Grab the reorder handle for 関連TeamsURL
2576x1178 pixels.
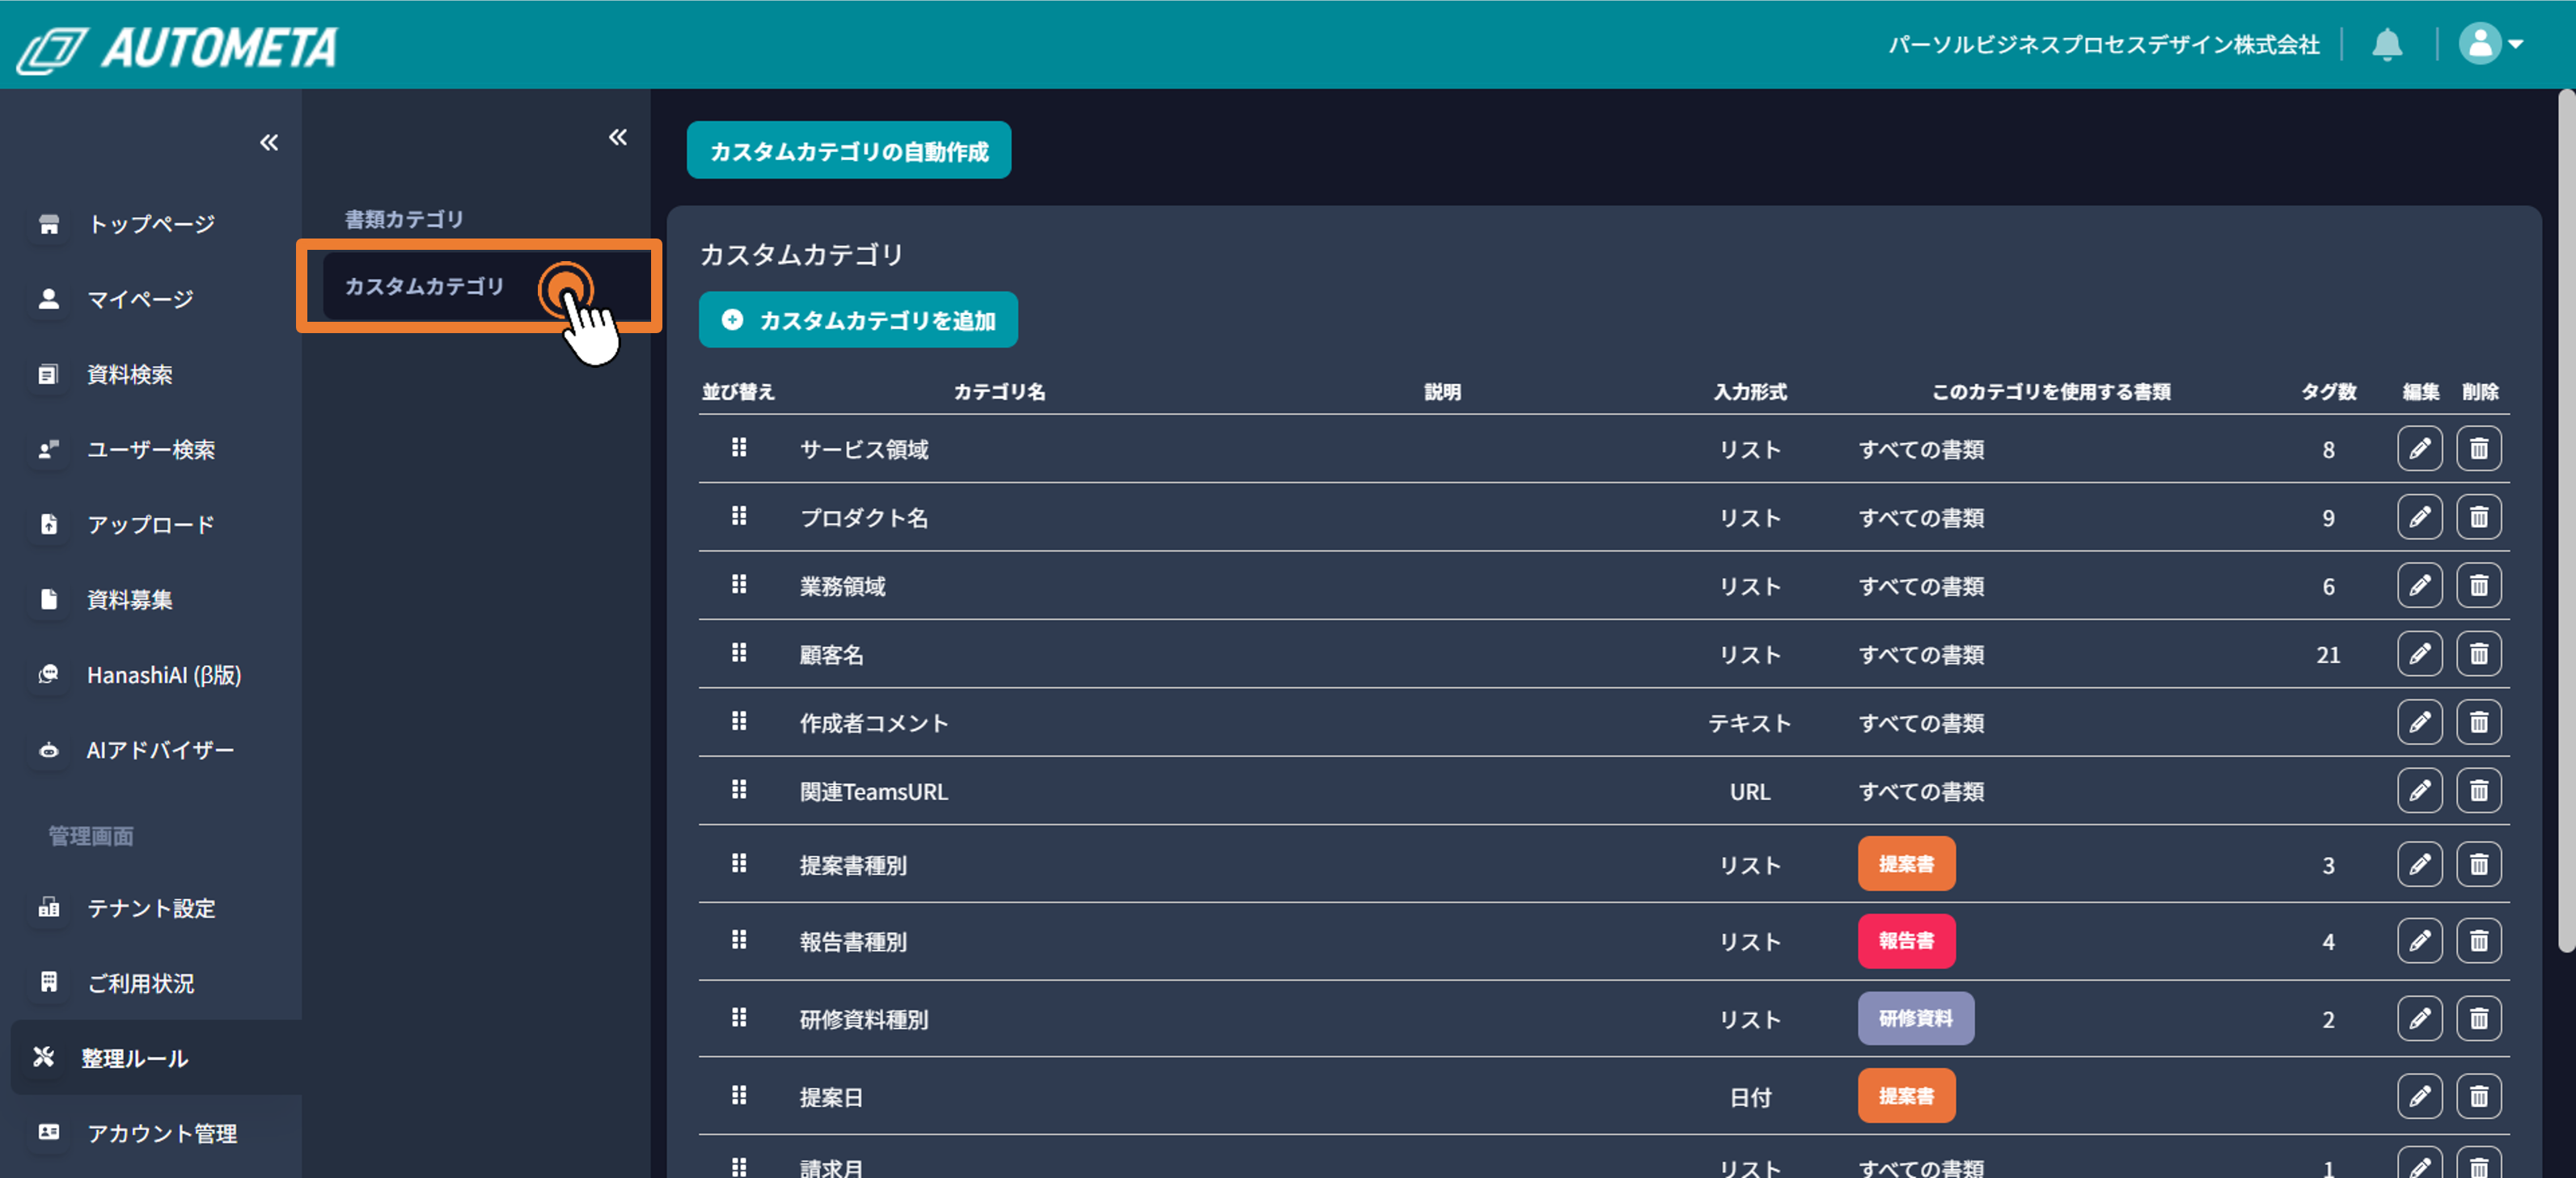pos(739,789)
